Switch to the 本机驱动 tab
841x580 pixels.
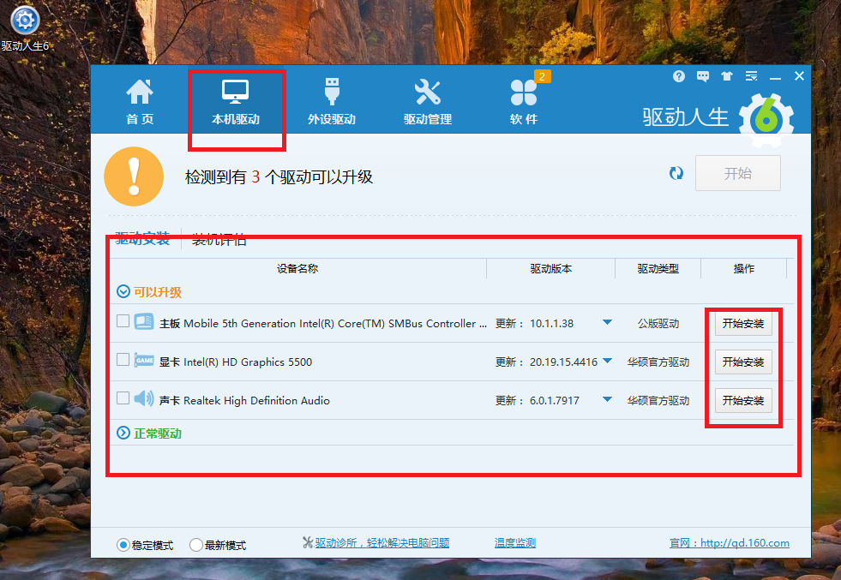click(x=236, y=102)
